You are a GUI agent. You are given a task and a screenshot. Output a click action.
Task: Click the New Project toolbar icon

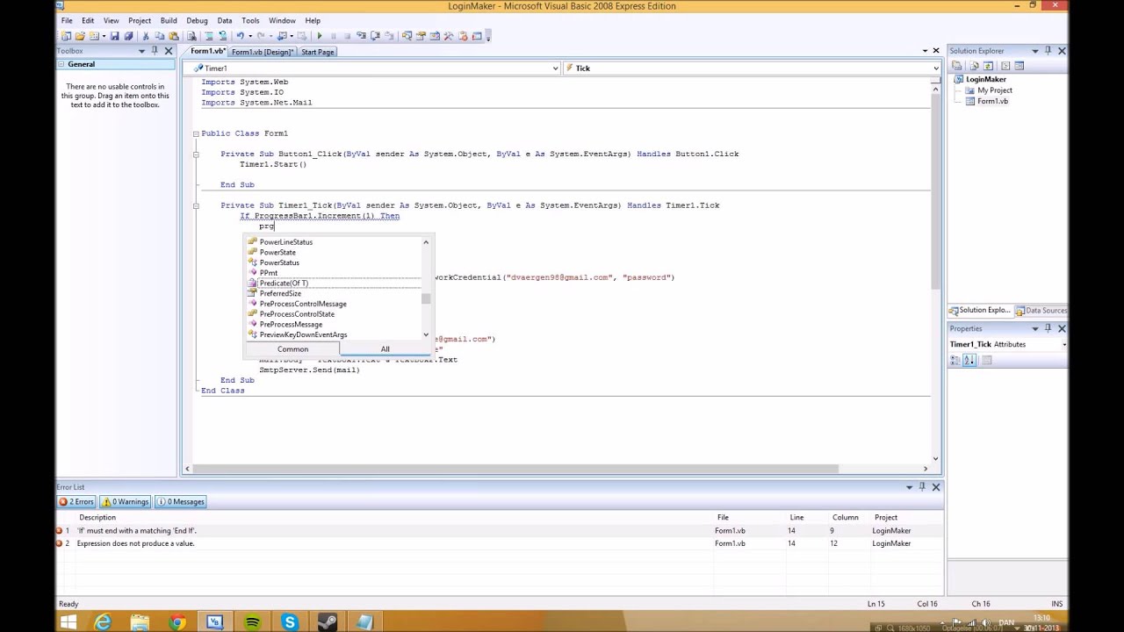coord(66,36)
